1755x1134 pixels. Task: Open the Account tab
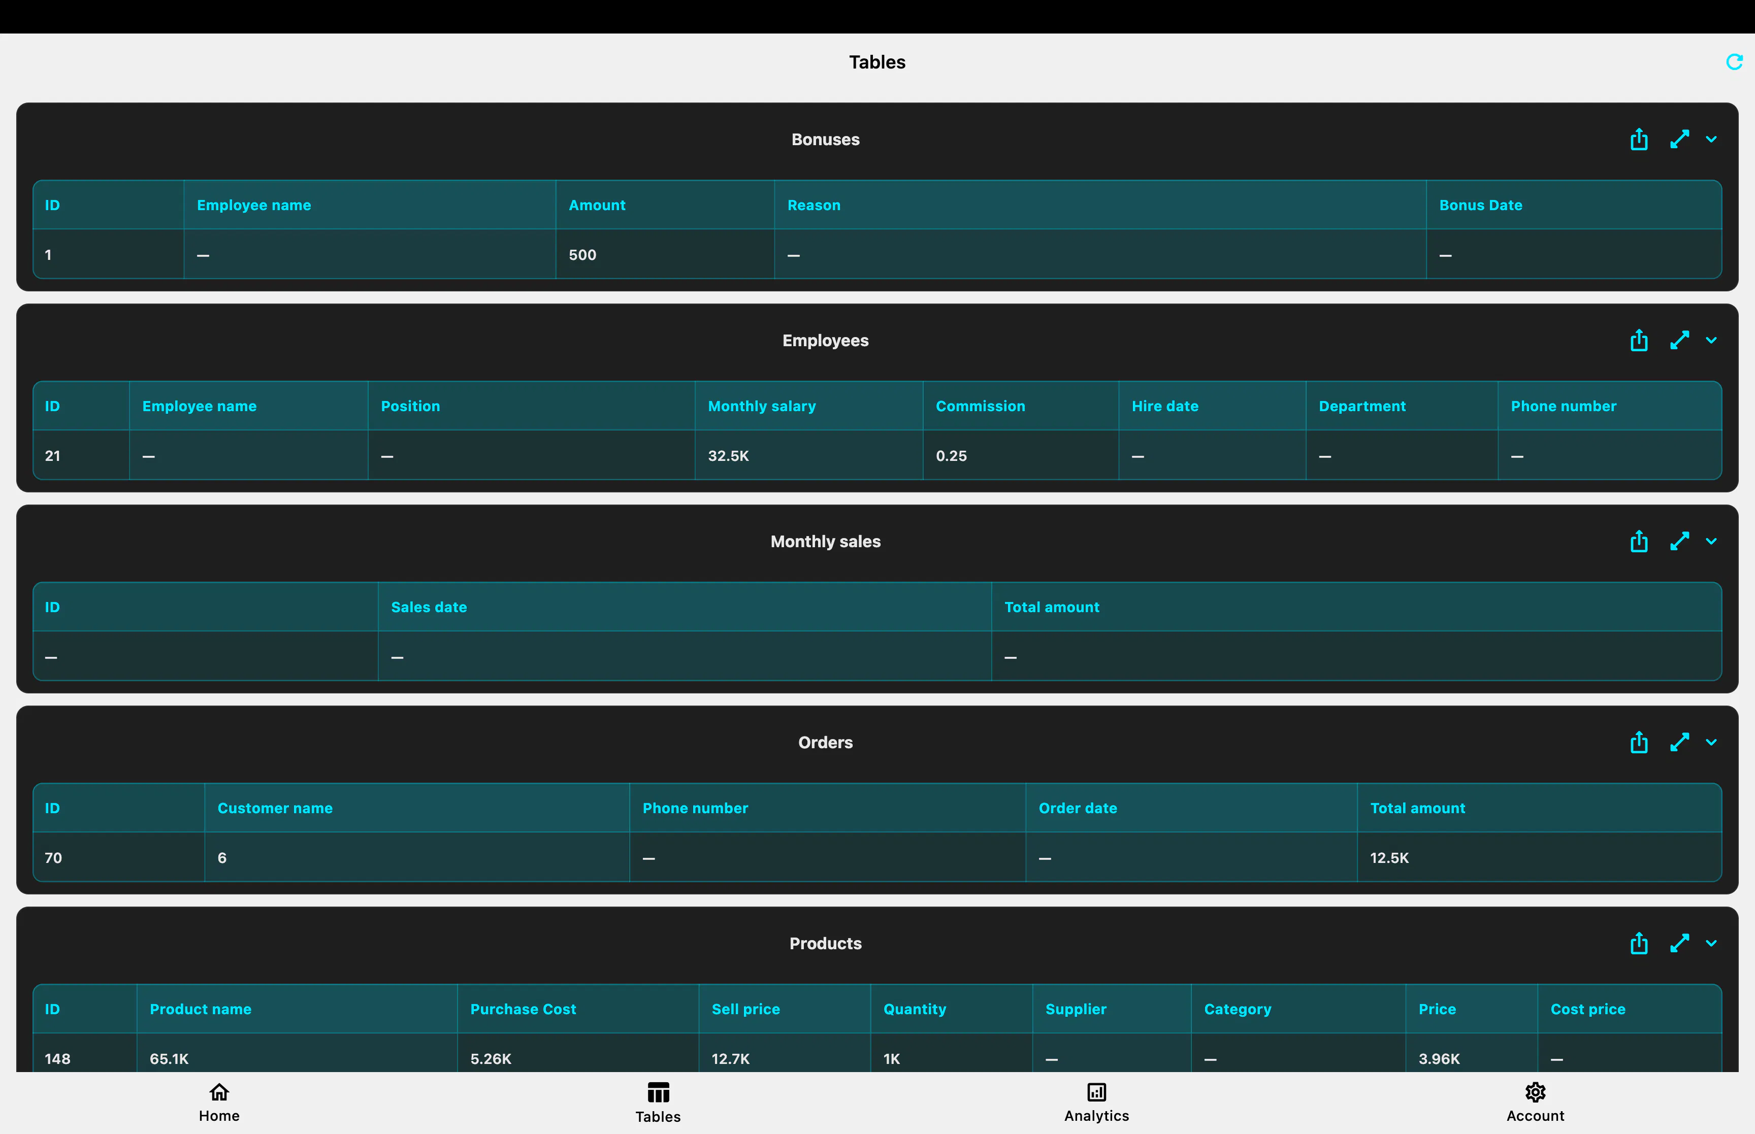[1536, 1103]
